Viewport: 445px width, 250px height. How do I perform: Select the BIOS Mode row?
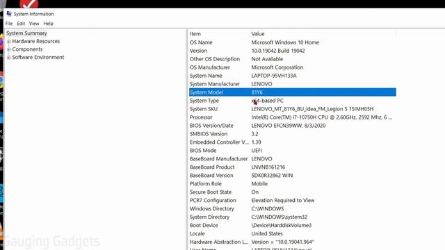(292, 151)
